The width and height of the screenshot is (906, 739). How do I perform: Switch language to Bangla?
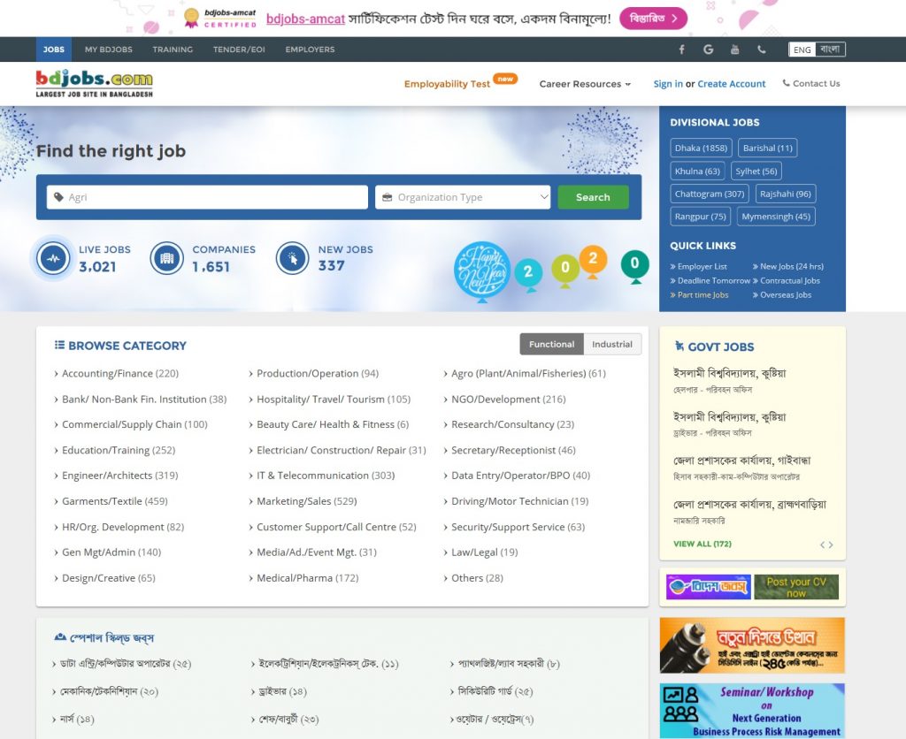click(830, 50)
